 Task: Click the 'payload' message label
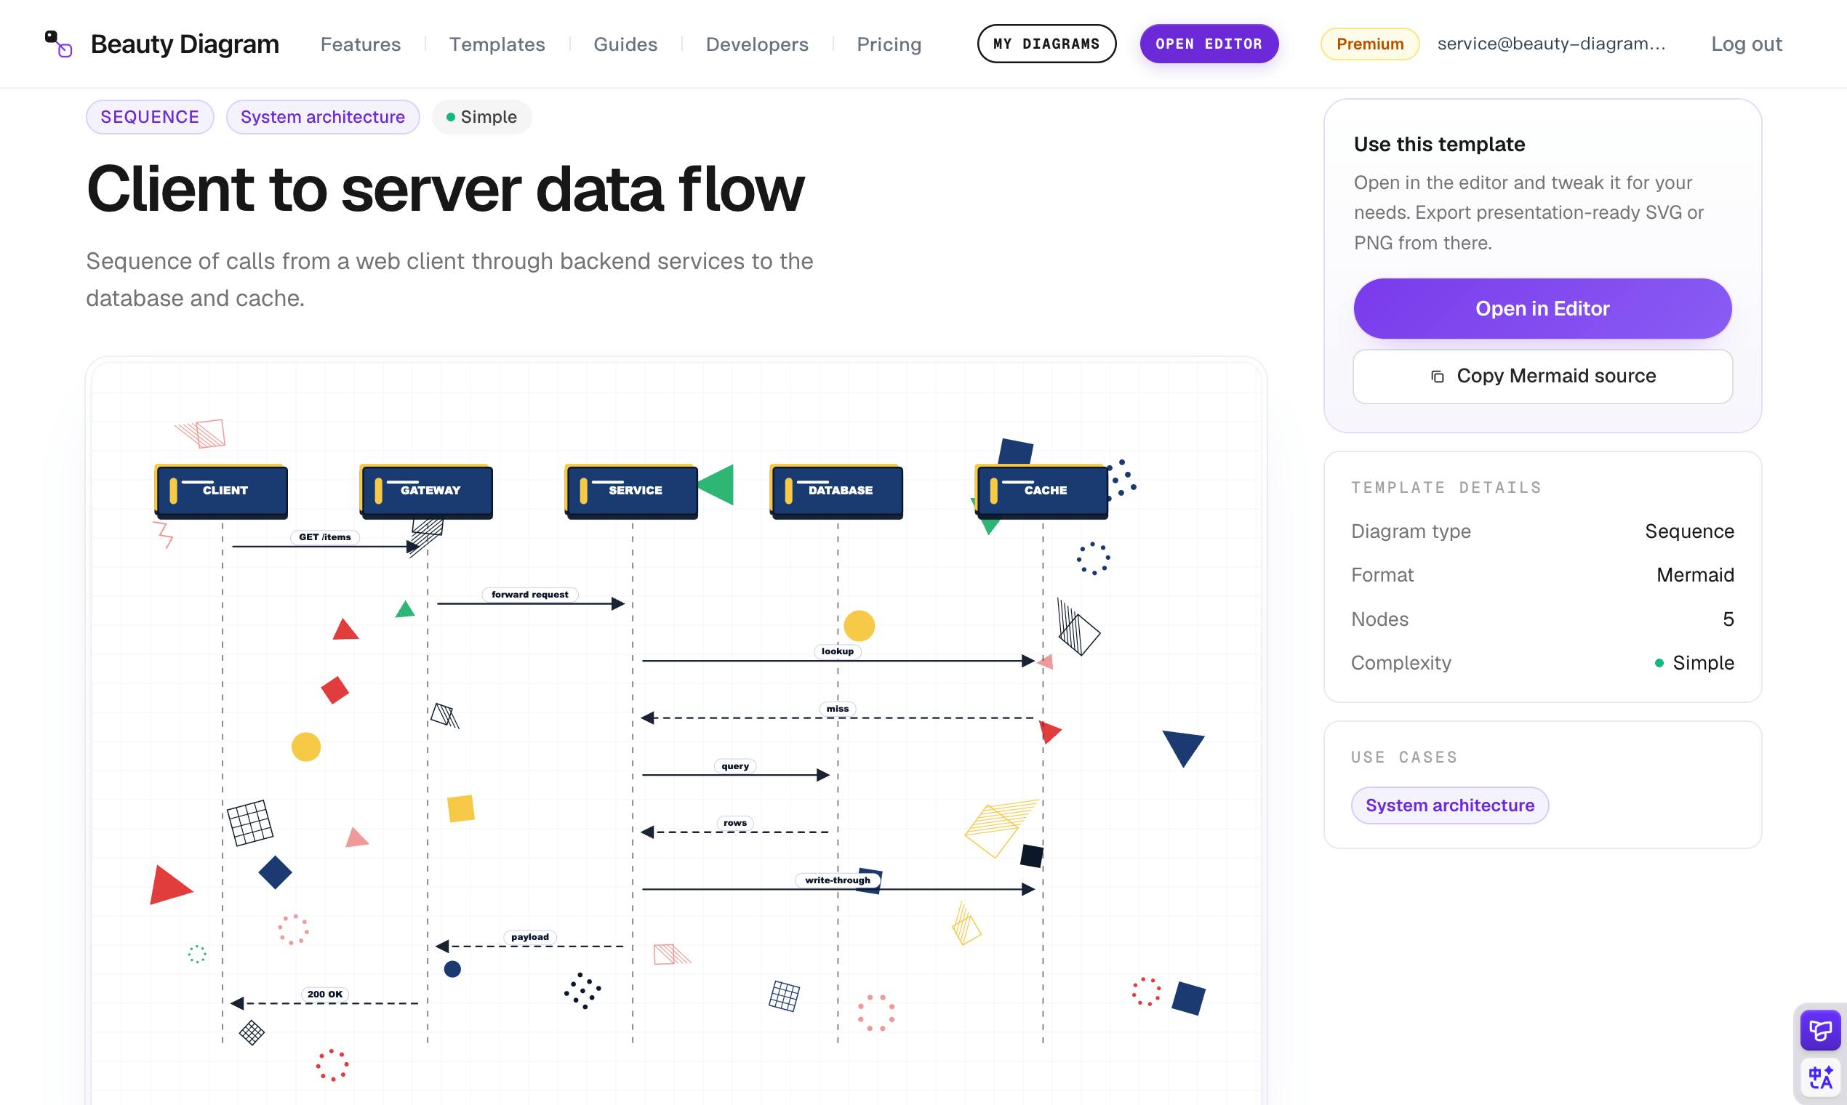pos(529,938)
